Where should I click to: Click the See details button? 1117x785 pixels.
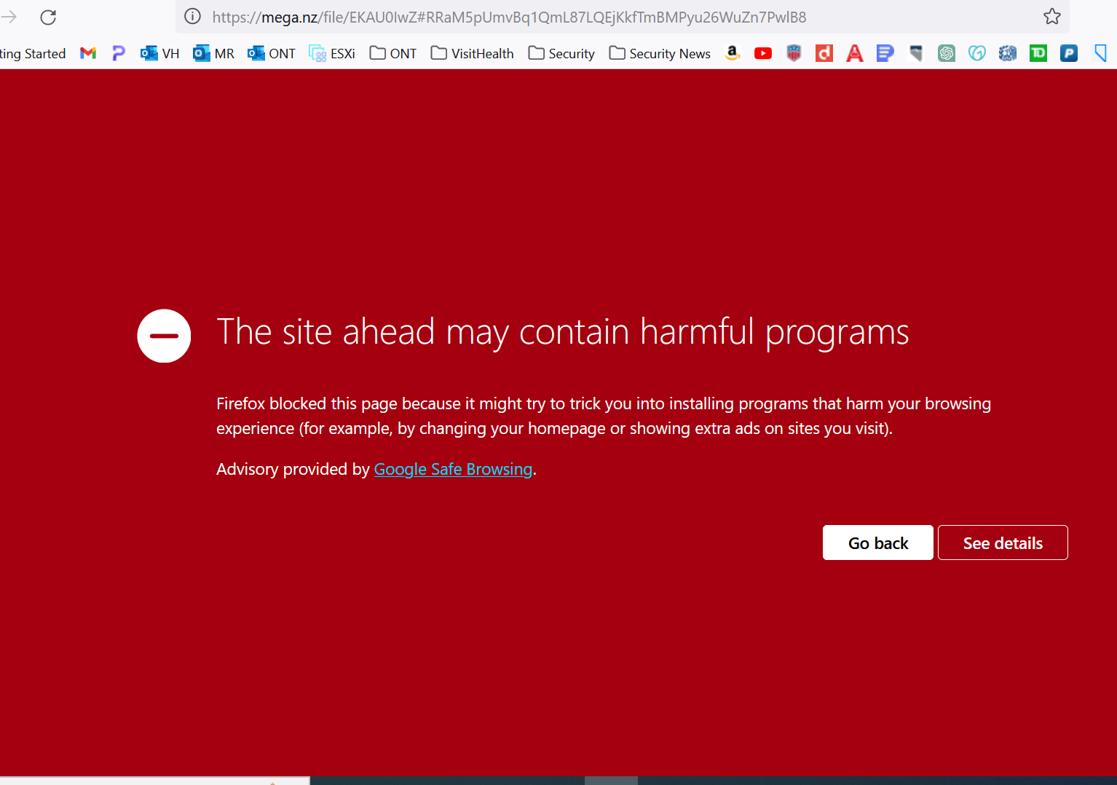click(x=1003, y=543)
